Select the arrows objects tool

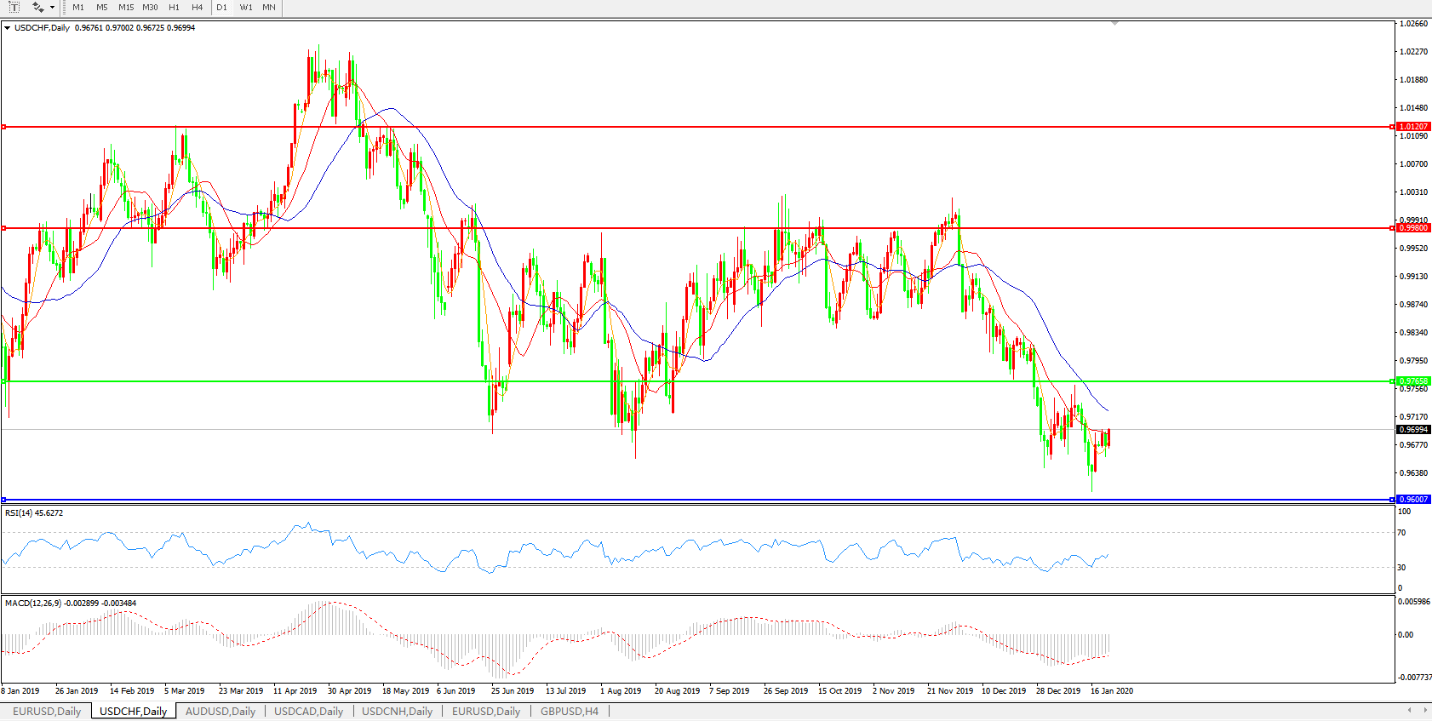click(37, 7)
